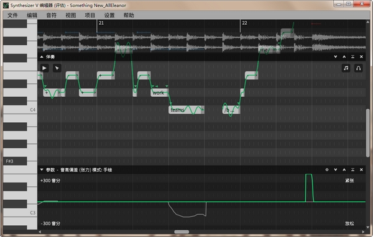
Task: Click the music note icon button
Action: click(x=346, y=68)
